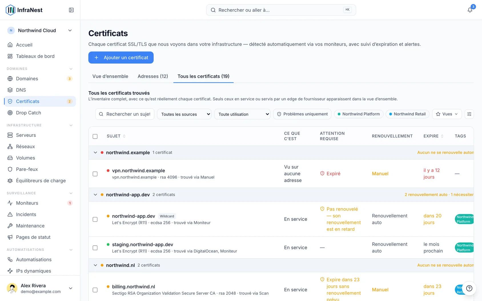482x301 pixels.
Task: Open Toute utilisation dropdown
Action: click(242, 114)
